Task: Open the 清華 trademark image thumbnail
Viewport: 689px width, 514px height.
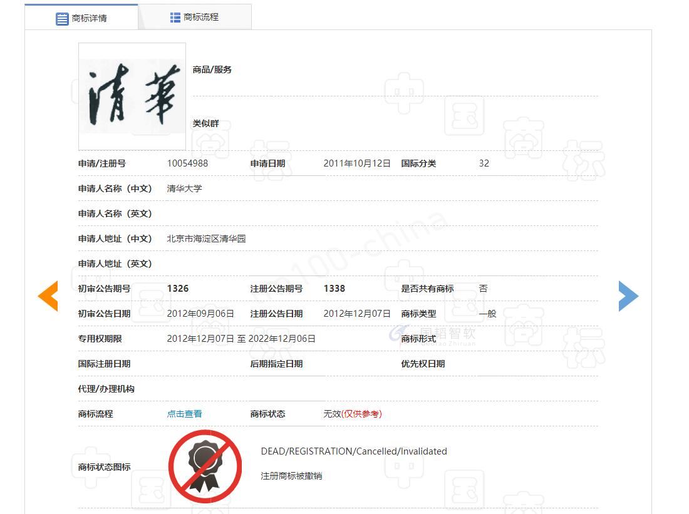Action: point(132,96)
